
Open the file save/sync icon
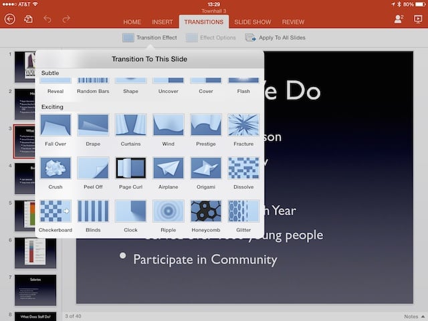(x=28, y=19)
